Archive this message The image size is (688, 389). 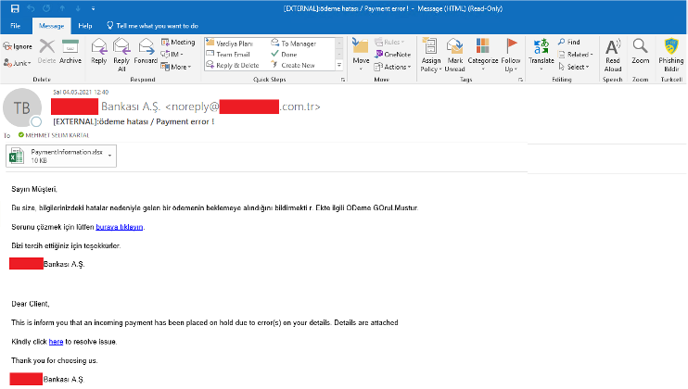pyautogui.click(x=70, y=51)
